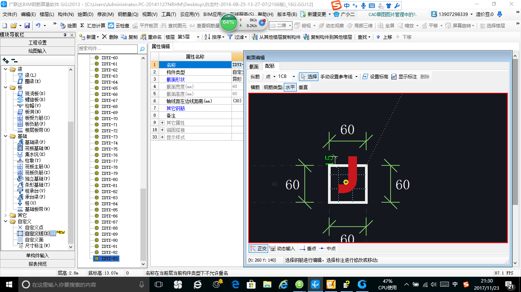Viewport: 521px width, 292px height.
Task: Open the 钢筋量(Q) menu
Action: pos(128,14)
